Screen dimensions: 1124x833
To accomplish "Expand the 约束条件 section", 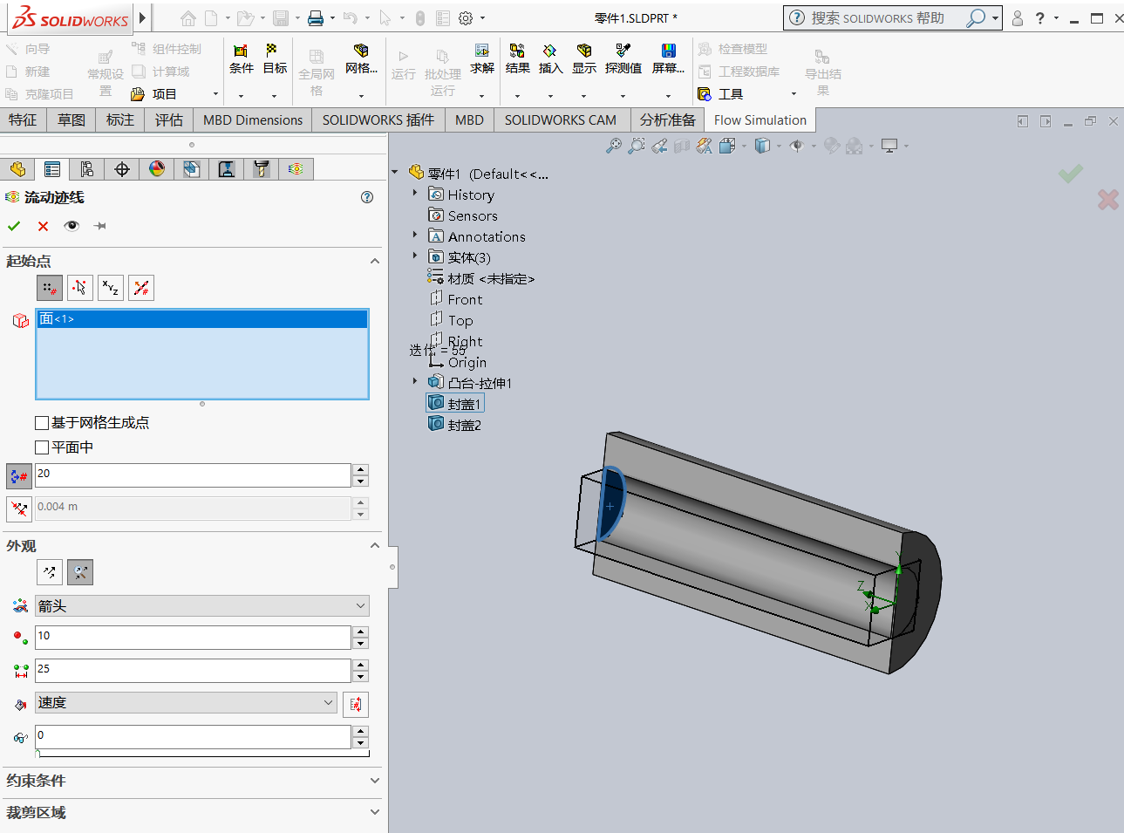I will click(x=375, y=781).
